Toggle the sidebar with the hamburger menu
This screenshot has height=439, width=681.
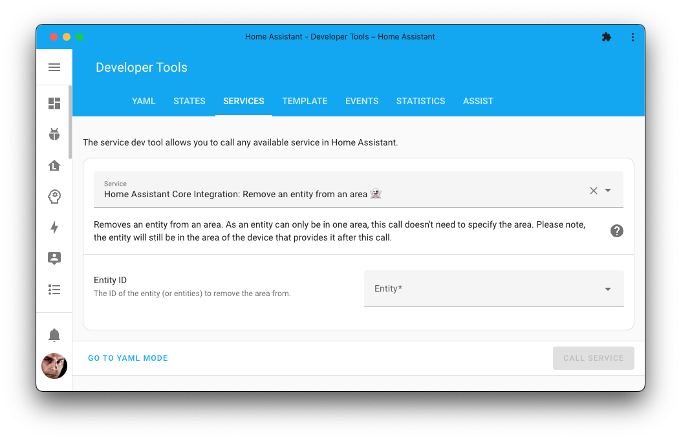coord(54,67)
